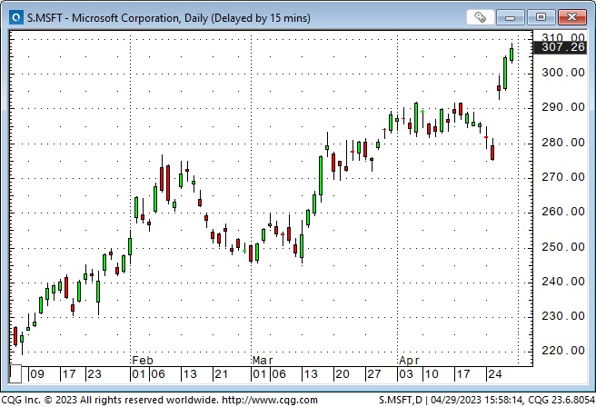
Task: Click the 09 date label in January
Action: pyautogui.click(x=37, y=374)
